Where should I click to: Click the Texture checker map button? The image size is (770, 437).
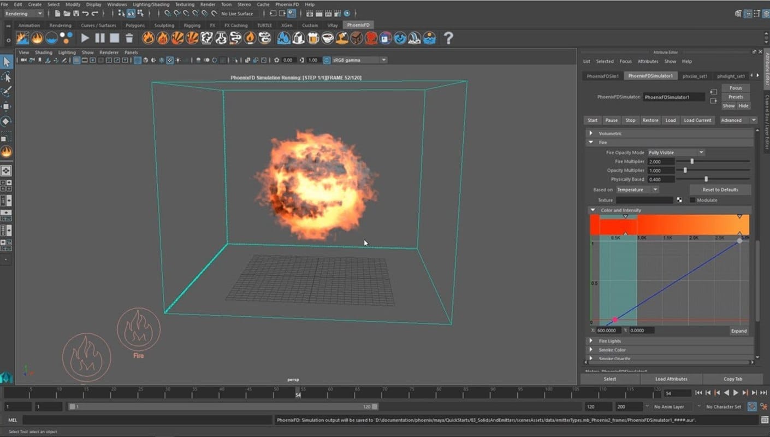(679, 200)
